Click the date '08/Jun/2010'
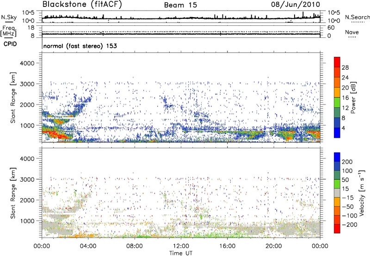 pyautogui.click(x=296, y=5)
